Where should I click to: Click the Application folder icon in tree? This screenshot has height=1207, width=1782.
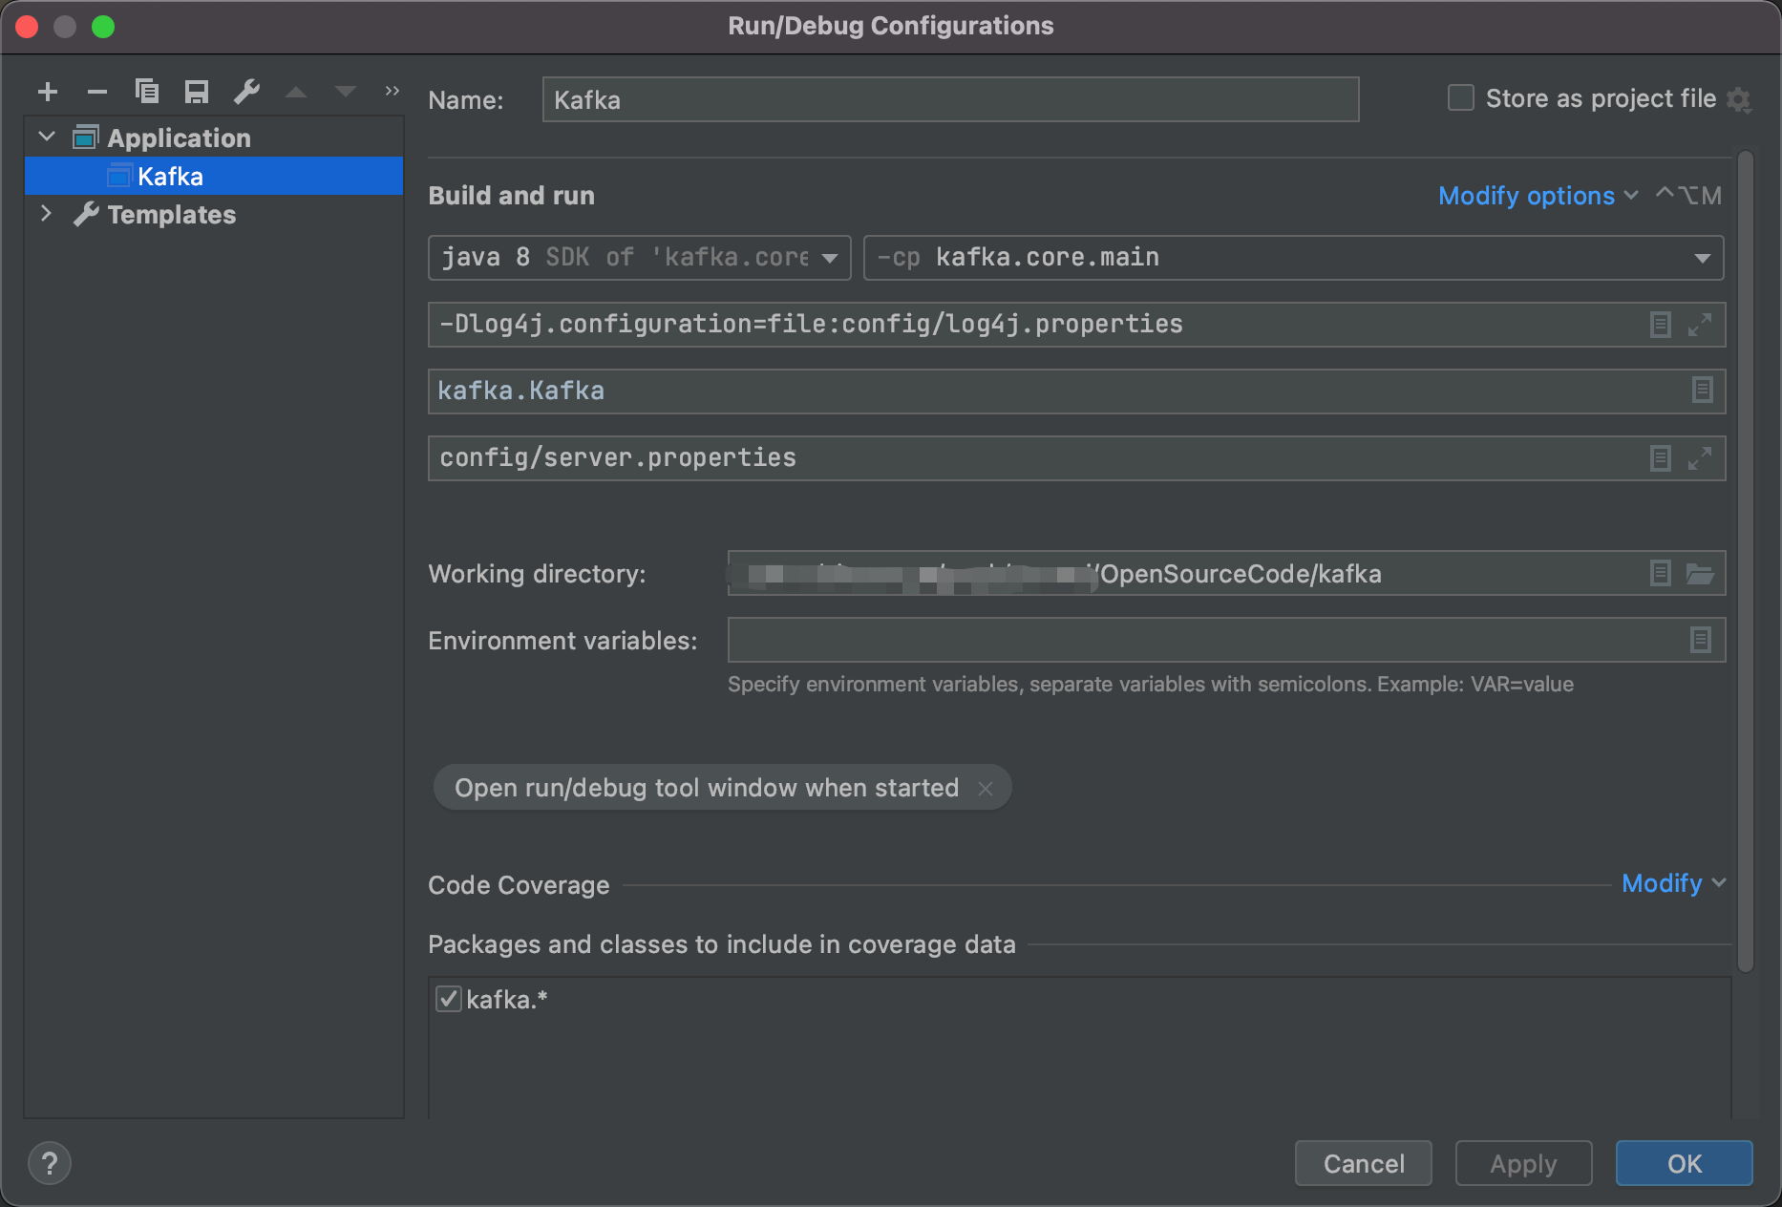click(86, 138)
